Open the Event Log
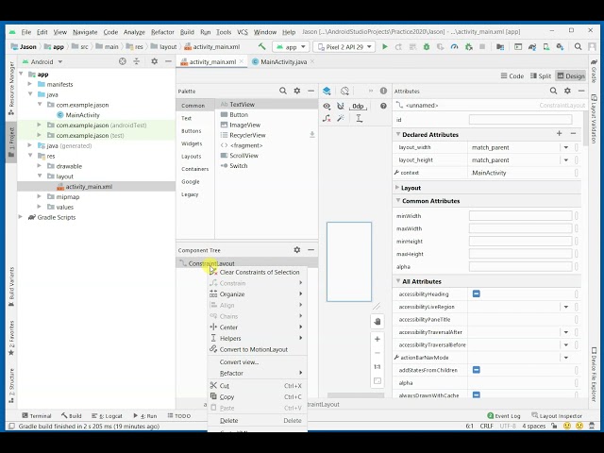Viewport: 604px width, 453px height. (x=503, y=416)
